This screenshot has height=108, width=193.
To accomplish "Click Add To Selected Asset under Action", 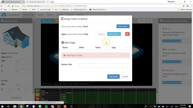I will (x=172, y=41).
